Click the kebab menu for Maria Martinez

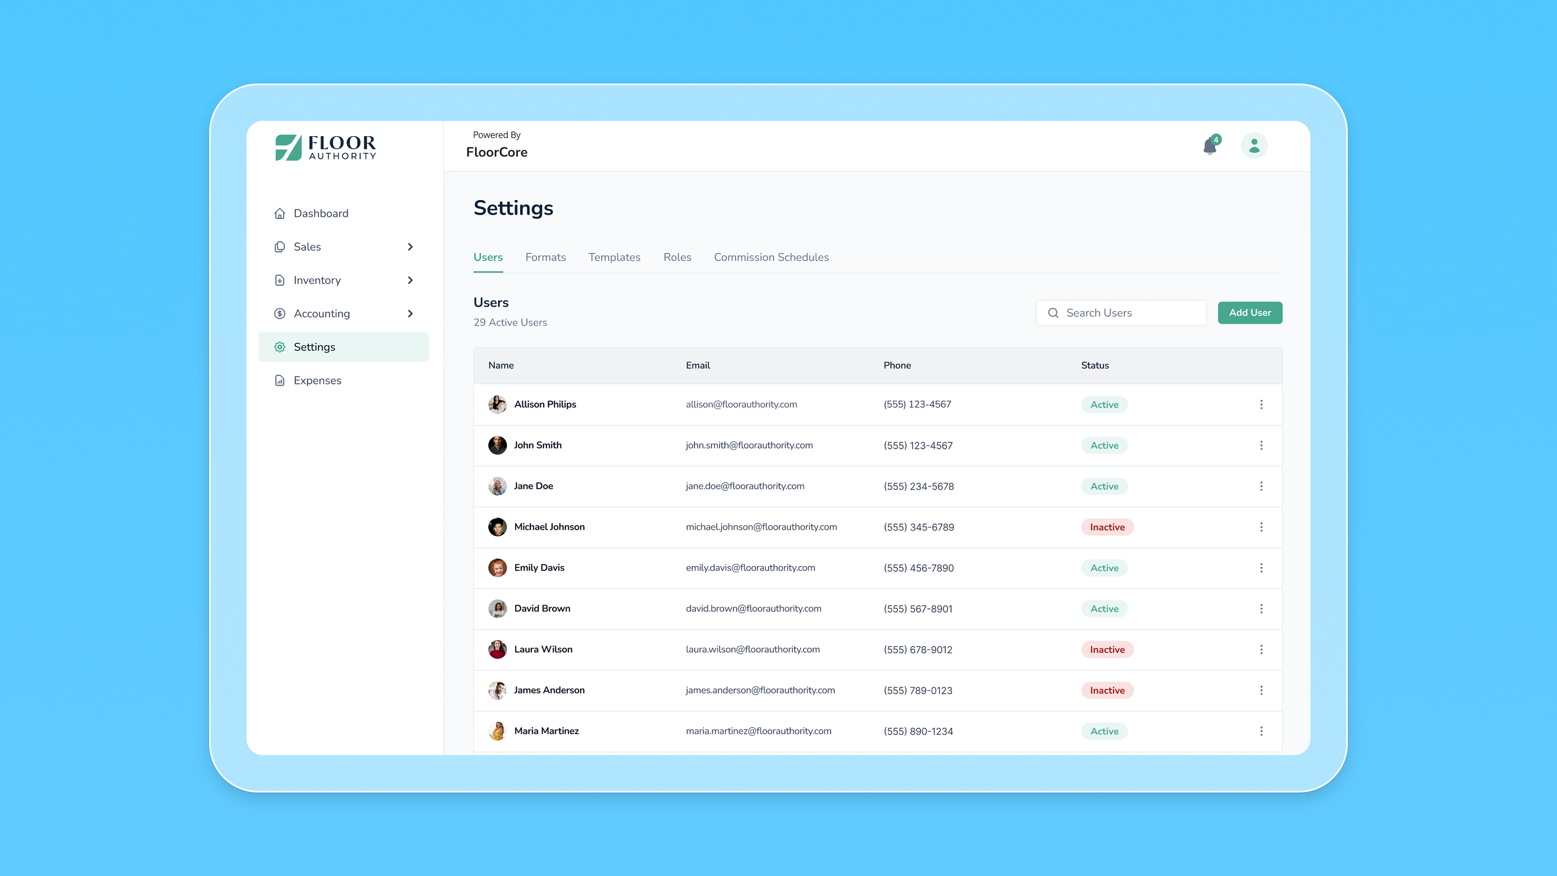coord(1261,731)
